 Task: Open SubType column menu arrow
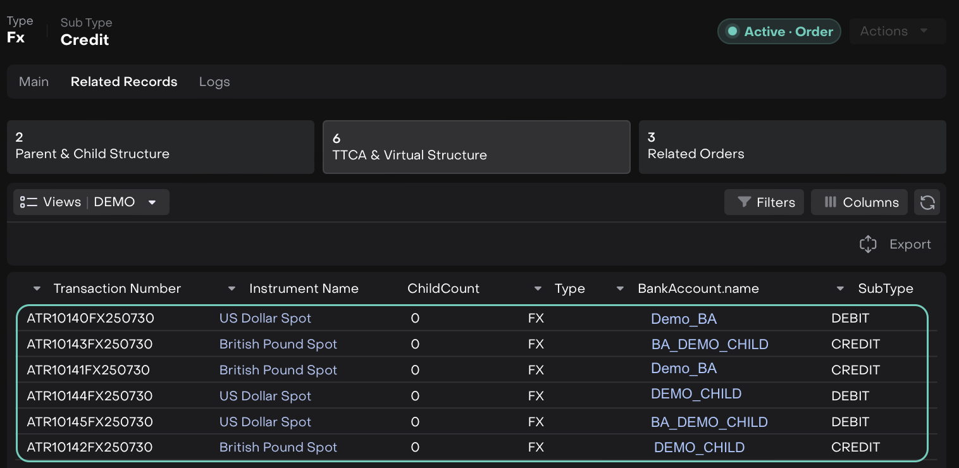coord(840,289)
